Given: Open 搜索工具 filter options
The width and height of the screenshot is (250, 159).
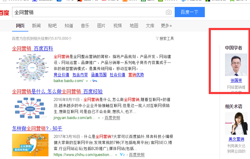Looking at the screenshot, I should point(165,38).
